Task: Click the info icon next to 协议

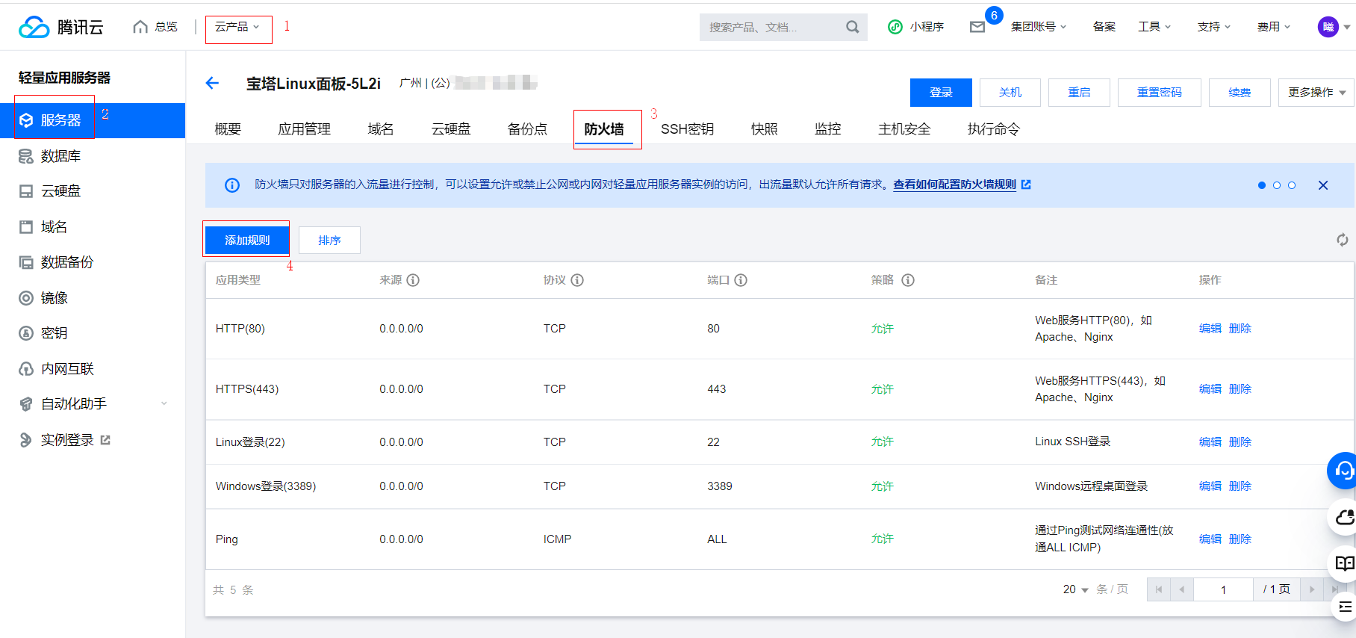Action: coord(577,280)
